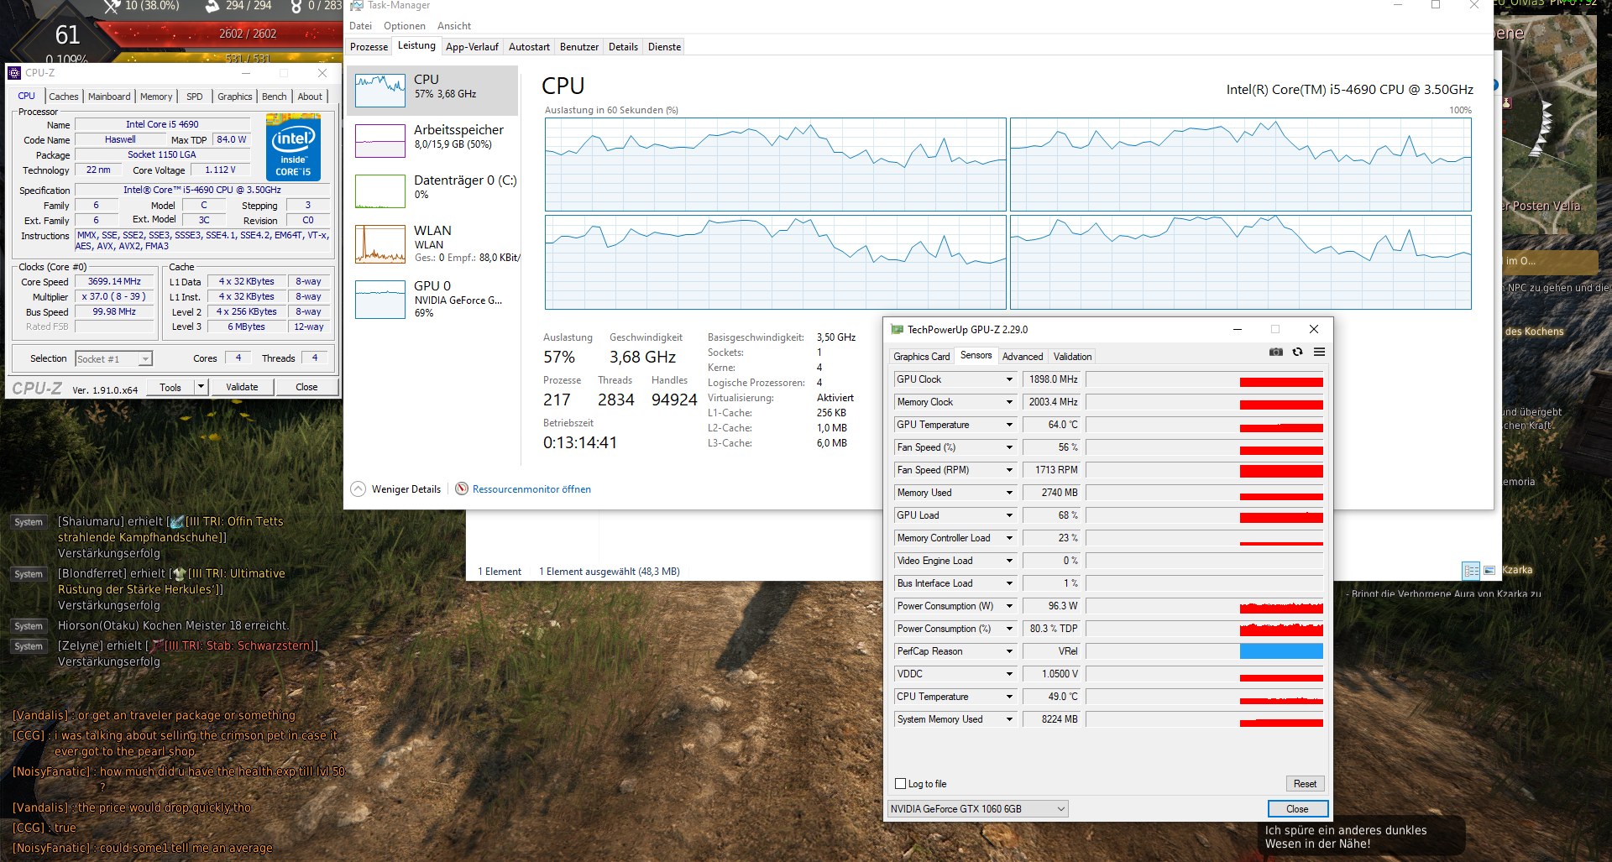Open the Memory Controller Load dropdown
Viewport: 1612px width, 862px height.
pos(1009,538)
